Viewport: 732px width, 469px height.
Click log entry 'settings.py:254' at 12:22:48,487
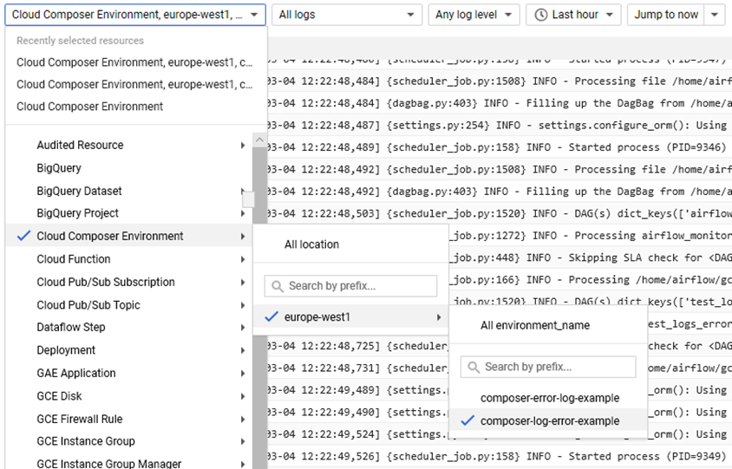500,125
